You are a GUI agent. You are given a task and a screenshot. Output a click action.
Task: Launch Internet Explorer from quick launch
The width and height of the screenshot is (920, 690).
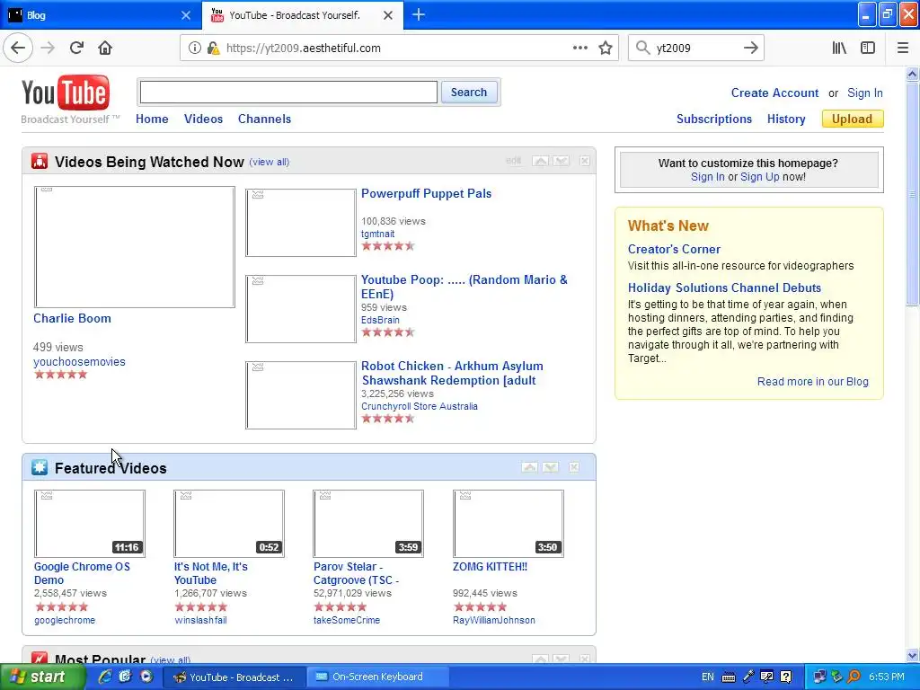tap(105, 677)
